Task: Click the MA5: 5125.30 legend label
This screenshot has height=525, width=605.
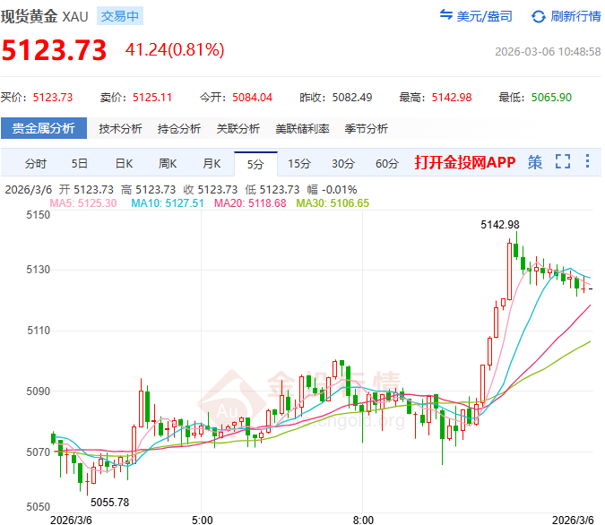Action: click(x=83, y=202)
